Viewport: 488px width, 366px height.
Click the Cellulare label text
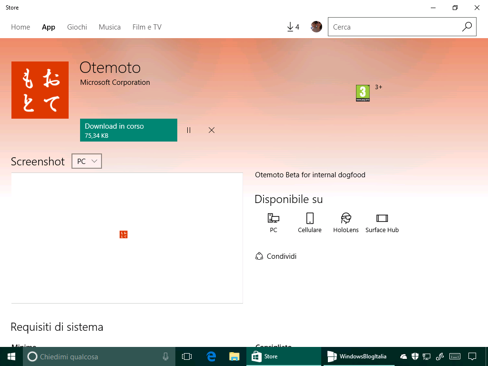point(310,230)
